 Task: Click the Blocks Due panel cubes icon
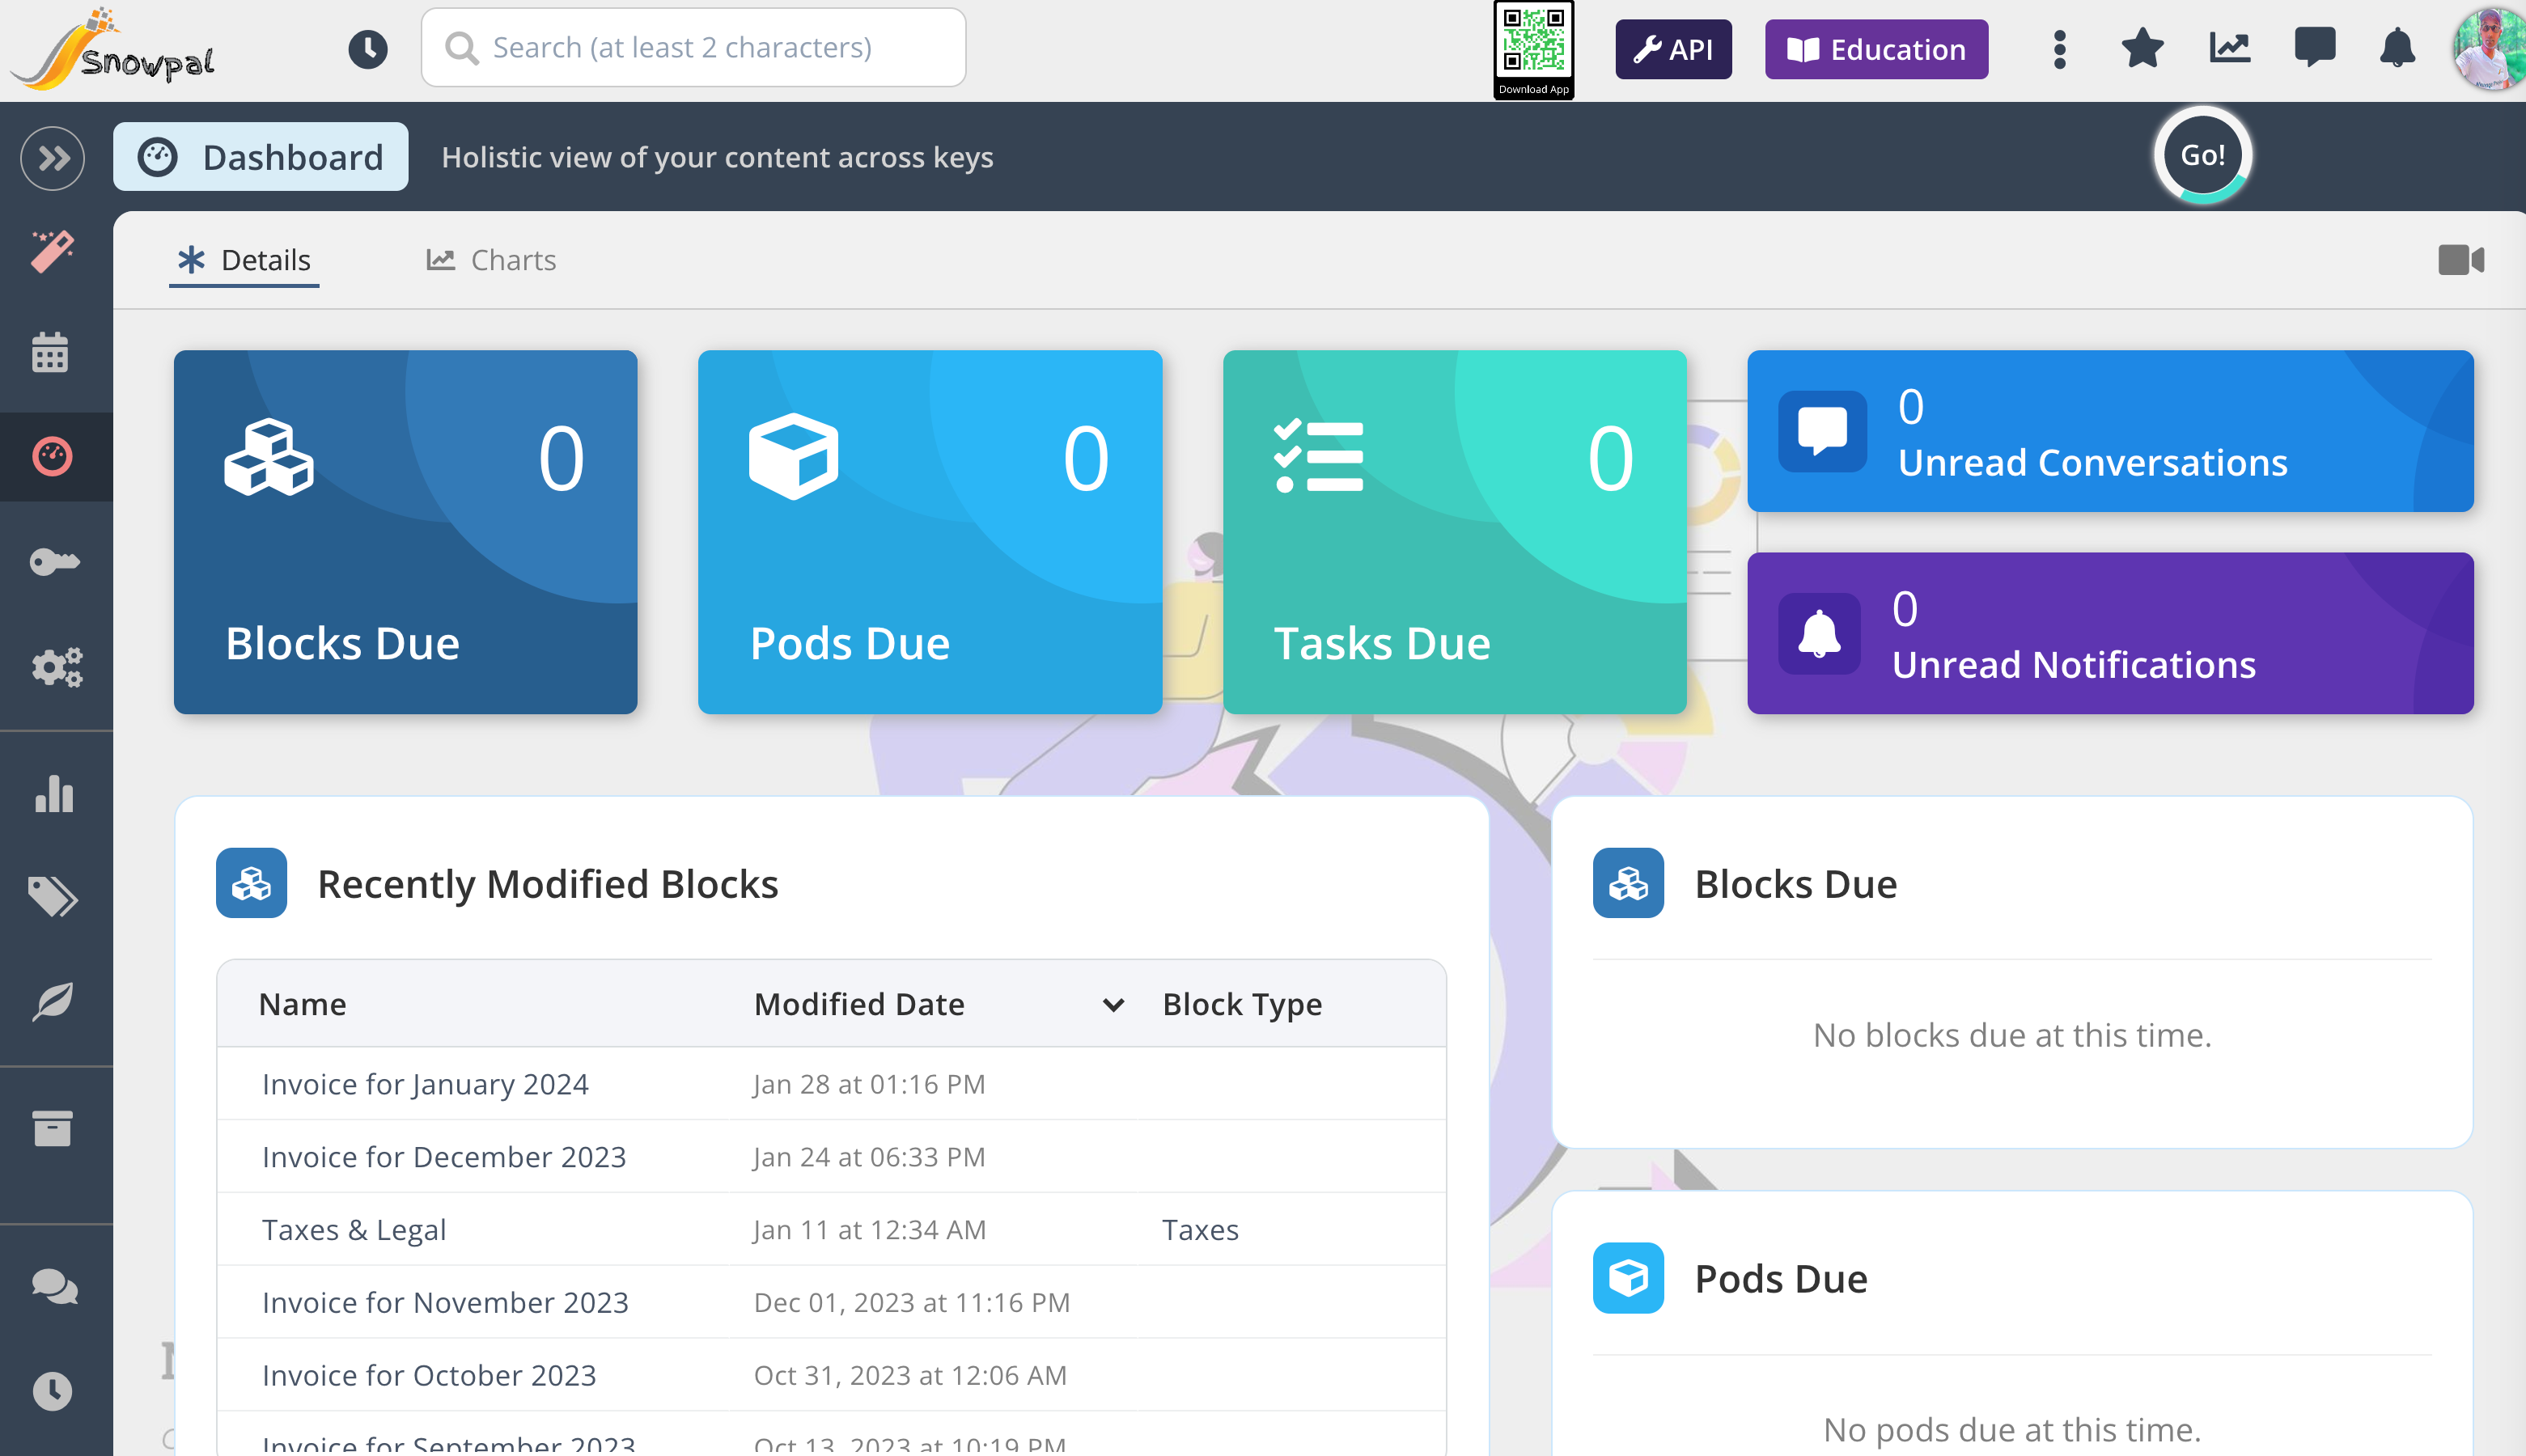point(1628,883)
